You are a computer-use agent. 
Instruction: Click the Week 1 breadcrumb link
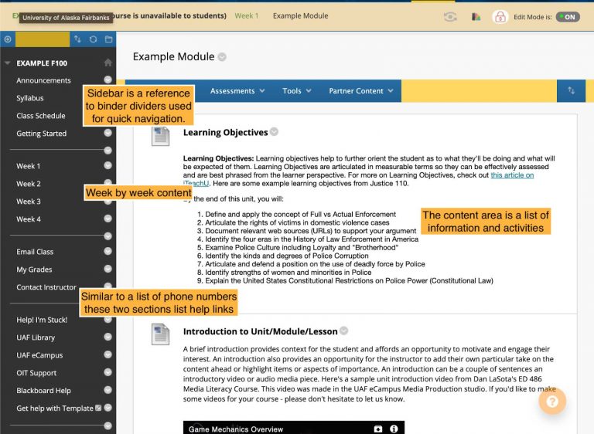pos(247,15)
